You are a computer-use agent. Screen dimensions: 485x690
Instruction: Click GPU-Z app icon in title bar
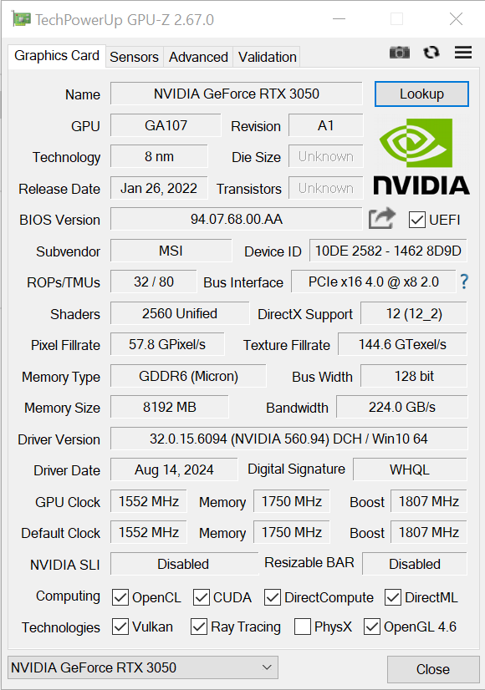click(x=21, y=19)
